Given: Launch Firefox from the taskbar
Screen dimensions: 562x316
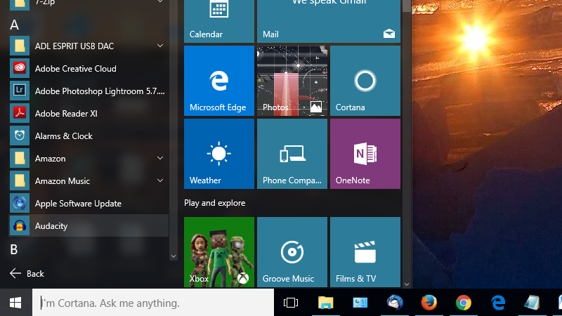Looking at the screenshot, I should (x=429, y=303).
